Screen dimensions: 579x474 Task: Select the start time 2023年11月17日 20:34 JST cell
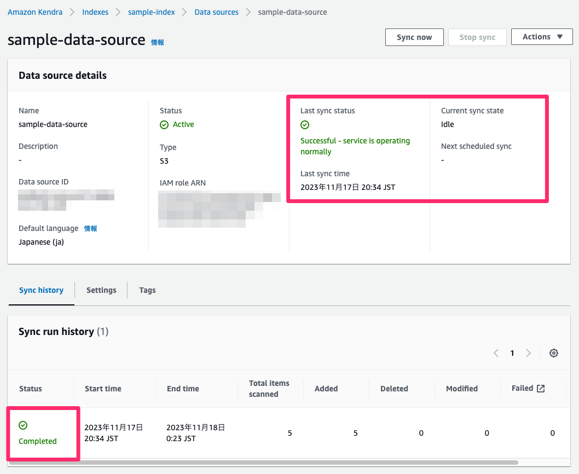pyautogui.click(x=114, y=433)
